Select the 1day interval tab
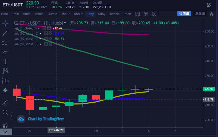This screenshot has height=137, width=218. 90,14
